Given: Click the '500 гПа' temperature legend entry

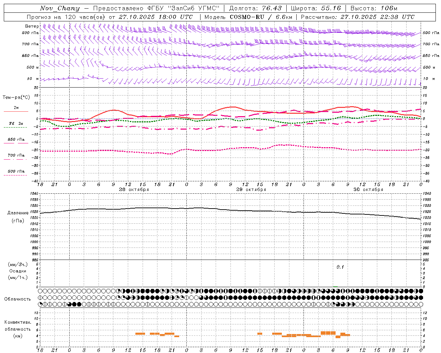Looking at the screenshot, I should tap(16, 171).
